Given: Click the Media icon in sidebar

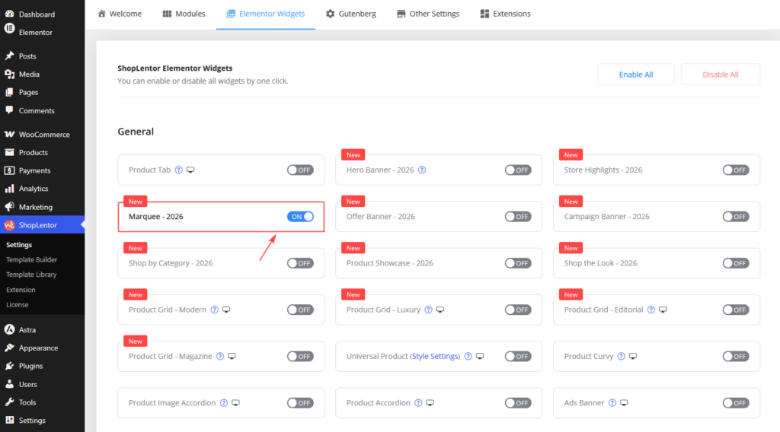Looking at the screenshot, I should 9,74.
